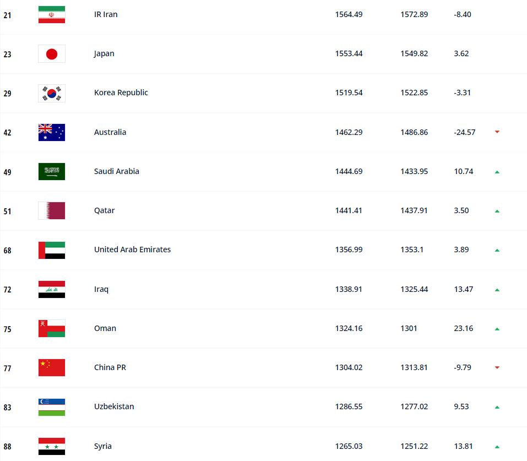Click rank number 21 for Iran
This screenshot has height=461, width=527.
tap(7, 15)
